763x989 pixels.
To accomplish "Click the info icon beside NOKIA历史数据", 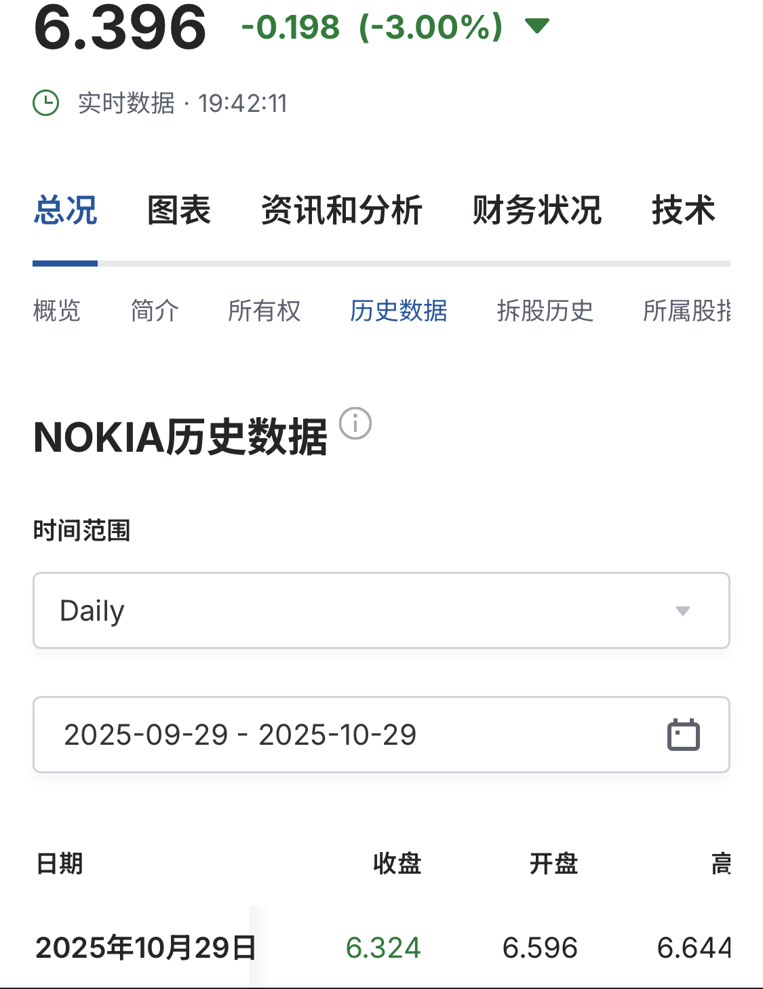I will [x=355, y=424].
